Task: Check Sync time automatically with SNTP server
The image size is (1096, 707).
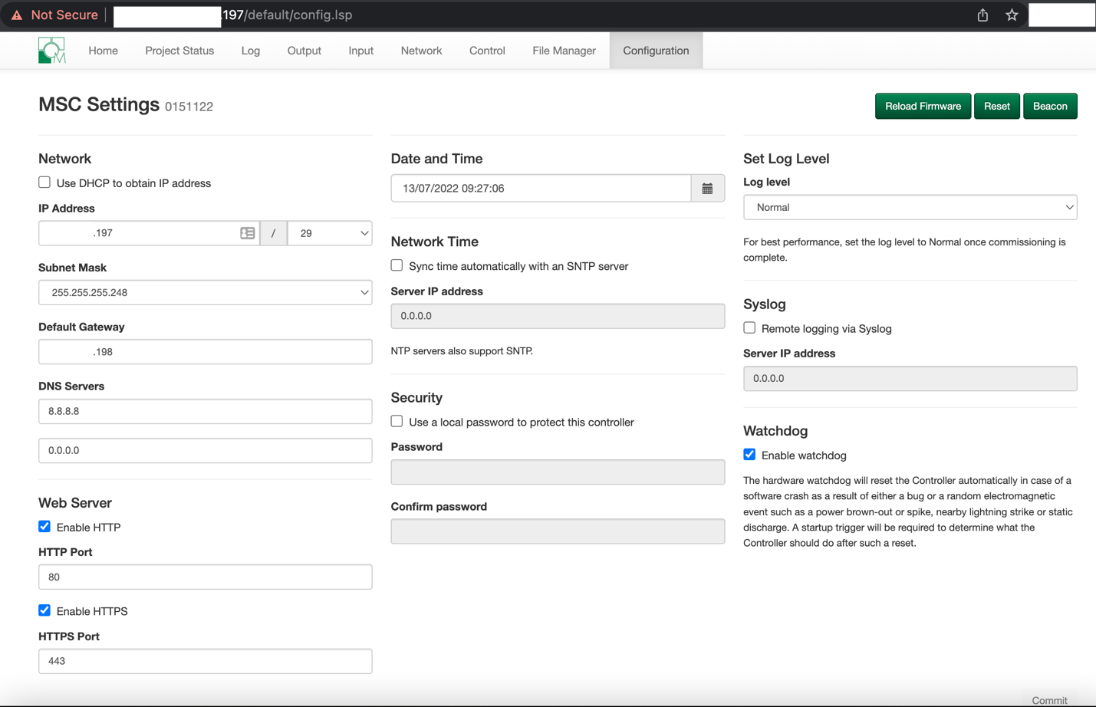Action: click(397, 265)
